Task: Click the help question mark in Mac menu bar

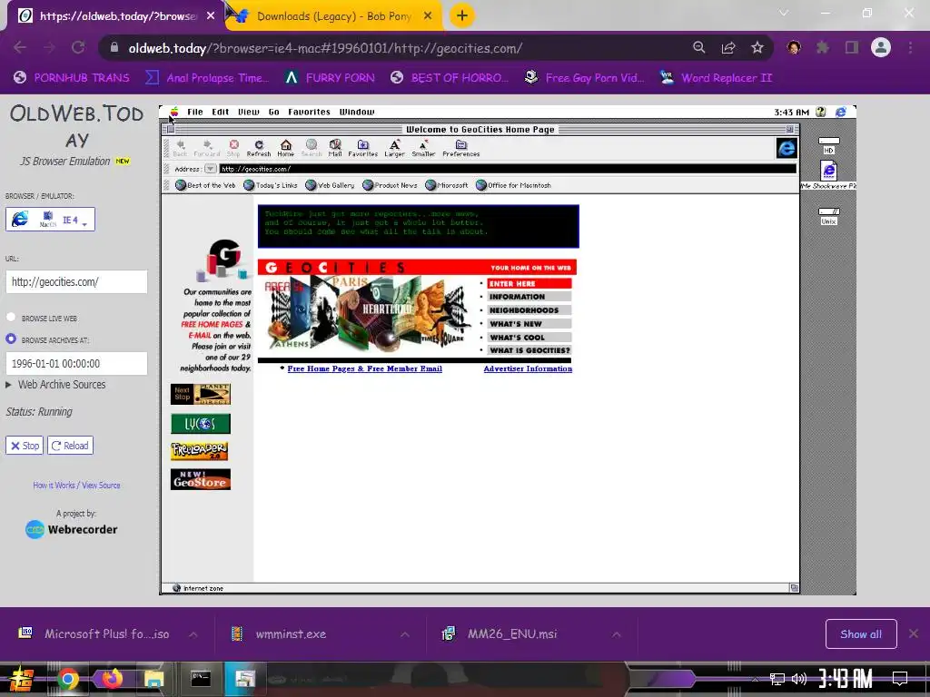Action: tap(821, 112)
